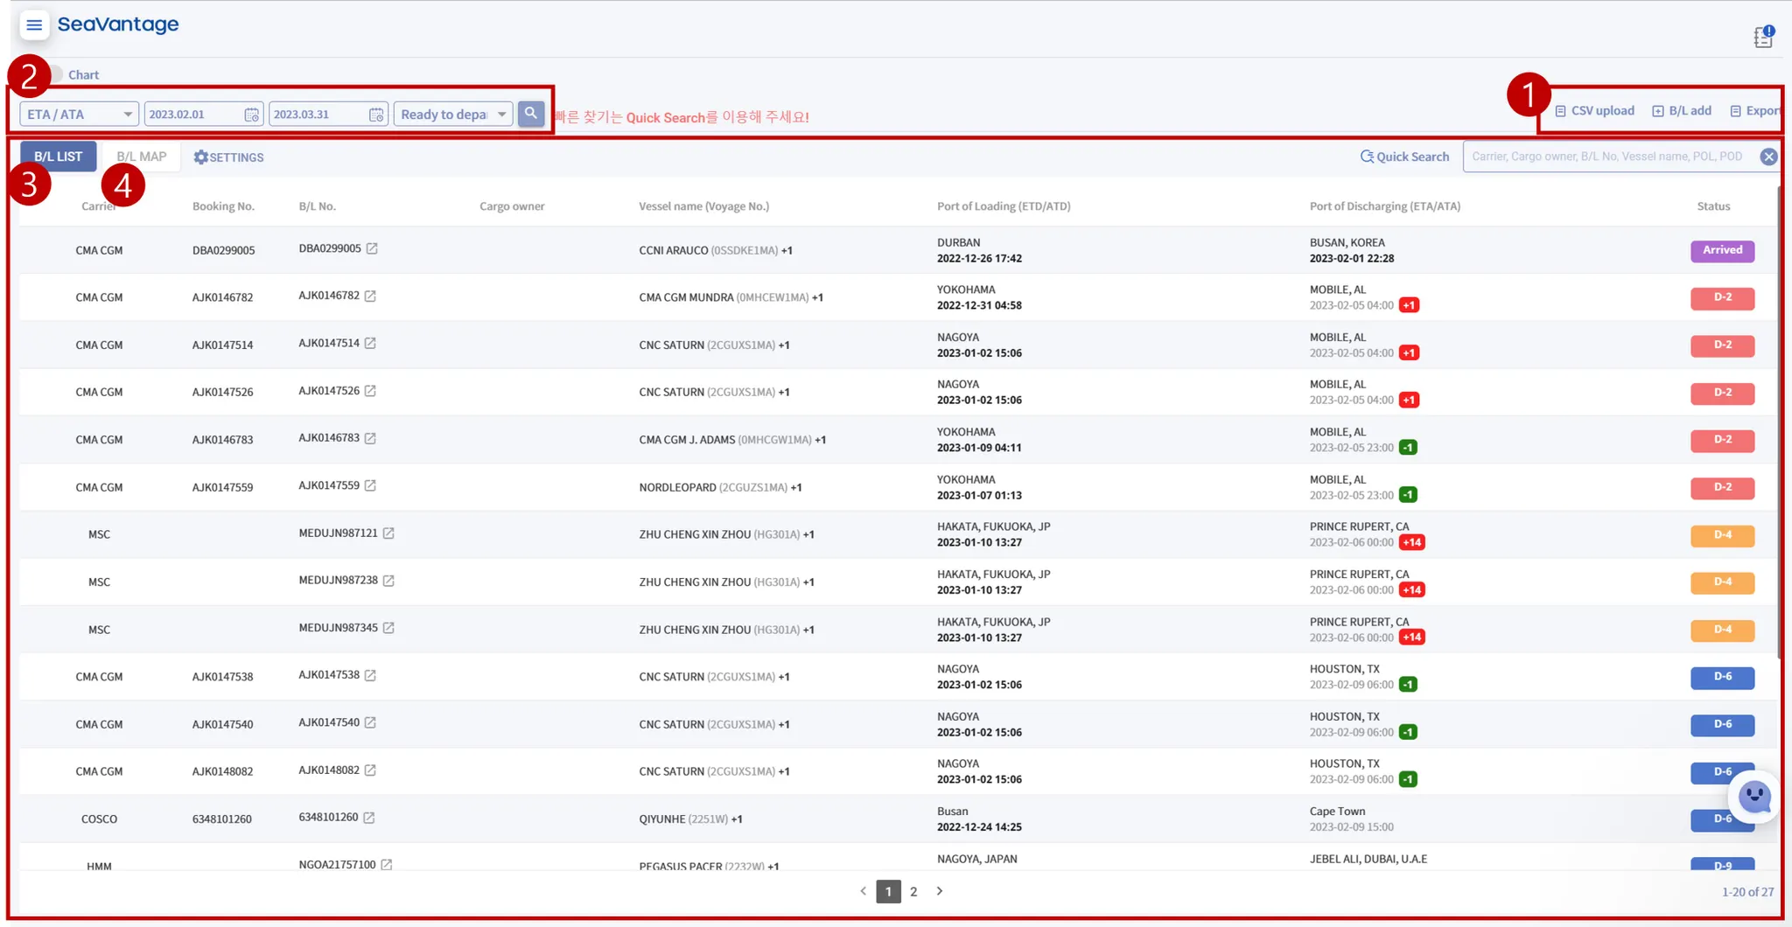
Task: Select page 1 in pagination
Action: pyautogui.click(x=888, y=891)
